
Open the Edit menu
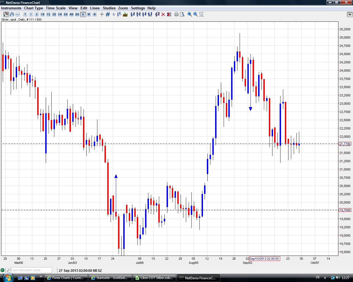tap(84, 8)
